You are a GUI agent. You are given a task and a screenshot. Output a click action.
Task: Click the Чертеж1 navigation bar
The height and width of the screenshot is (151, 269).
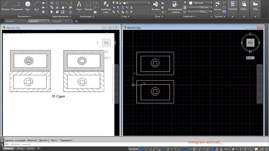(x=260, y=84)
